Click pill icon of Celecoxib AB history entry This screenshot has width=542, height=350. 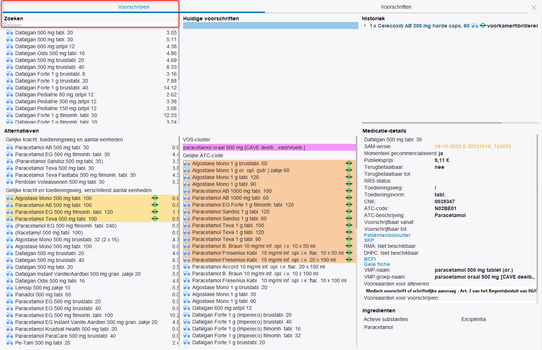[x=475, y=26]
